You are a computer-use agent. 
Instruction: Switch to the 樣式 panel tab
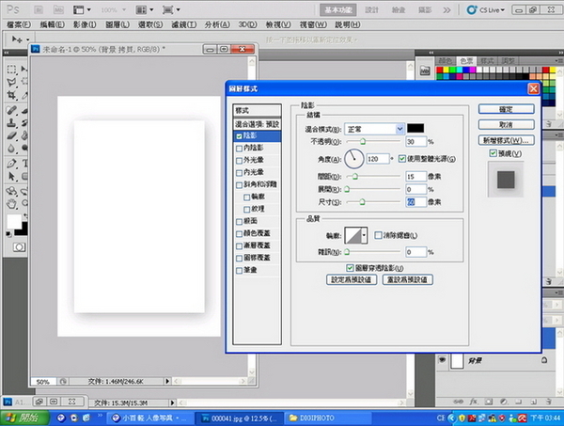click(x=487, y=61)
